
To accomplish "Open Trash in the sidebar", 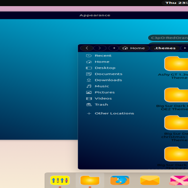I will pos(102,104).
